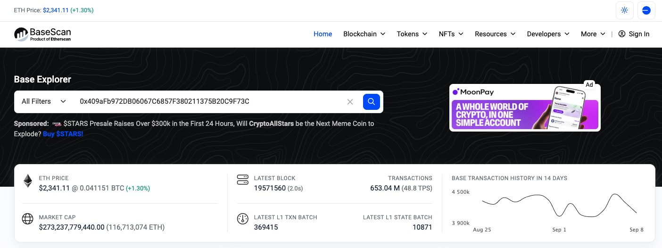This screenshot has width=662, height=248.
Task: Click the Sign In link
Action: pos(634,34)
